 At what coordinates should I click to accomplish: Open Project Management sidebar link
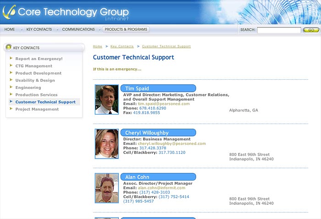pyautogui.click(x=37, y=109)
